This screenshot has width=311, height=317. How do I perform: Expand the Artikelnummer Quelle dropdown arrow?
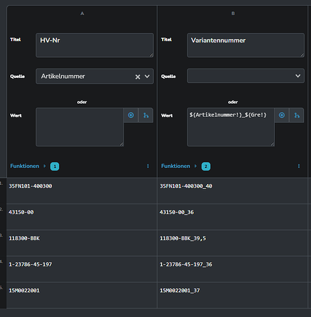147,76
